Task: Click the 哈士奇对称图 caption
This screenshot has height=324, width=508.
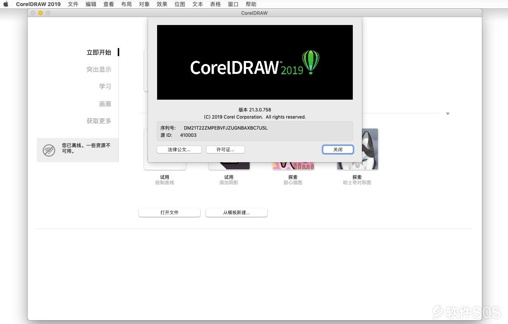Action: tap(357, 183)
